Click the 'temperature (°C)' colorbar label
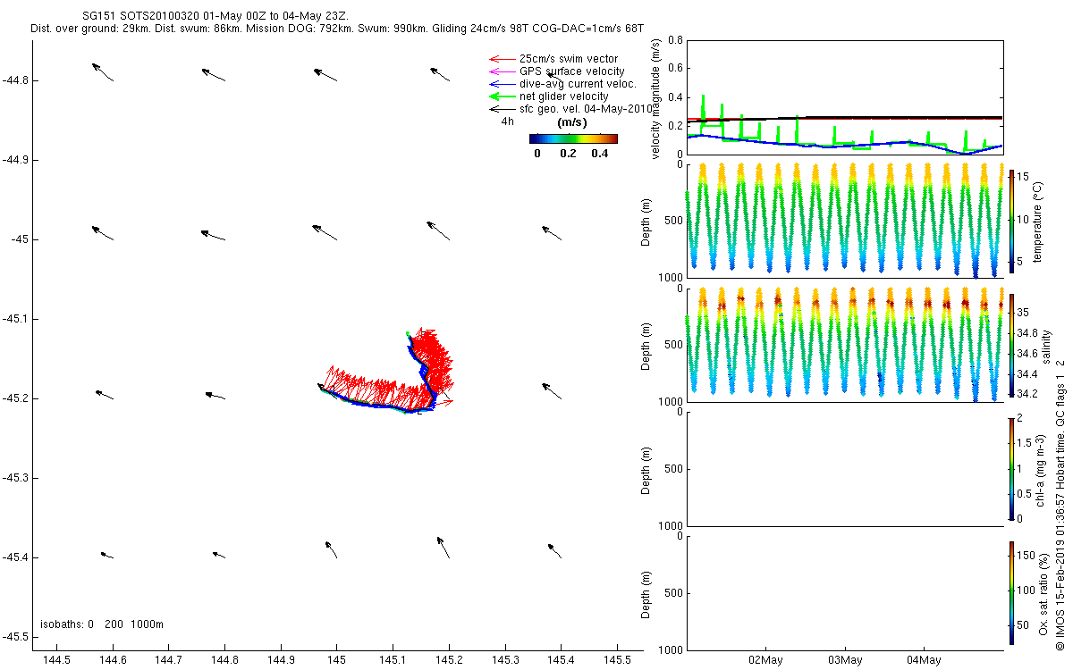Image resolution: width=1073 pixels, height=670 pixels. click(1038, 222)
